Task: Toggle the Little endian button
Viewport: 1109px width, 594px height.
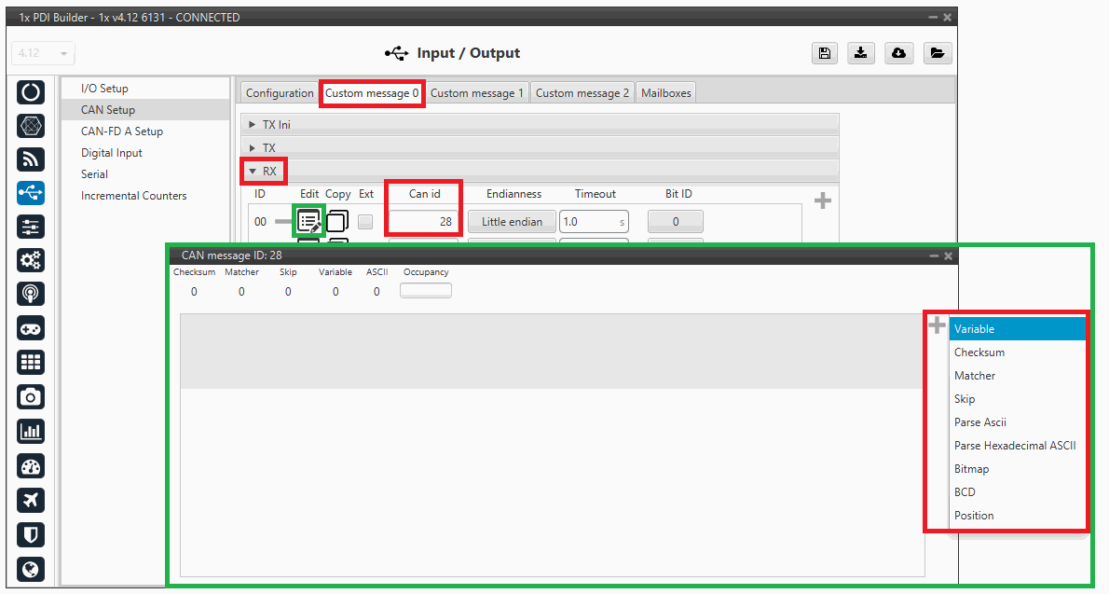Action: pyautogui.click(x=512, y=222)
